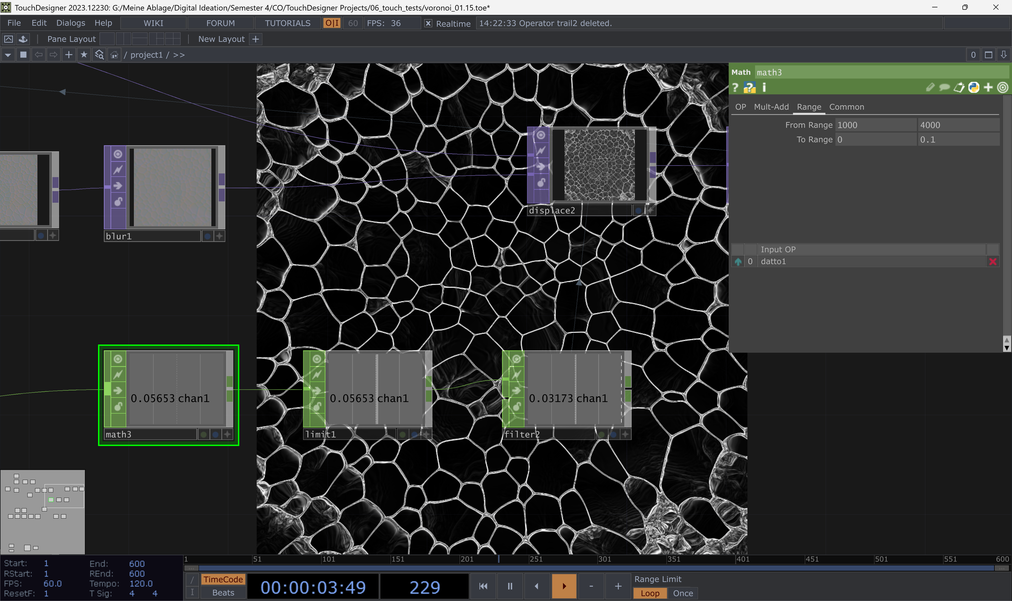Show operator info 'i' icon

coord(764,88)
